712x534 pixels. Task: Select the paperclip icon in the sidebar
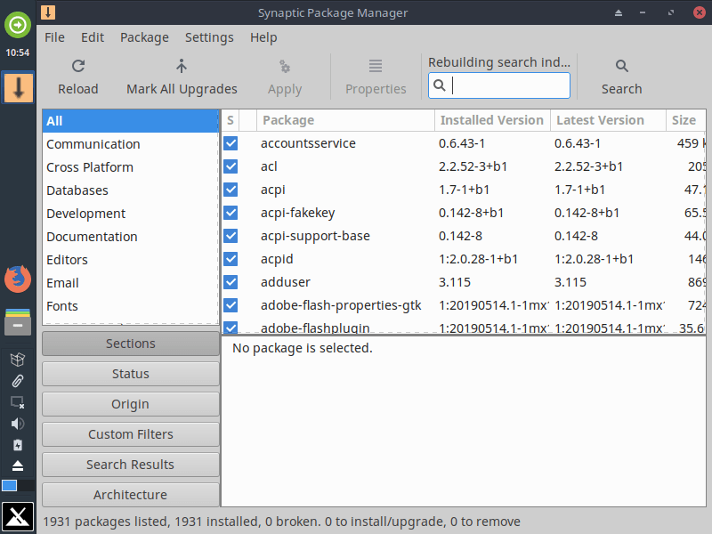coord(17,381)
